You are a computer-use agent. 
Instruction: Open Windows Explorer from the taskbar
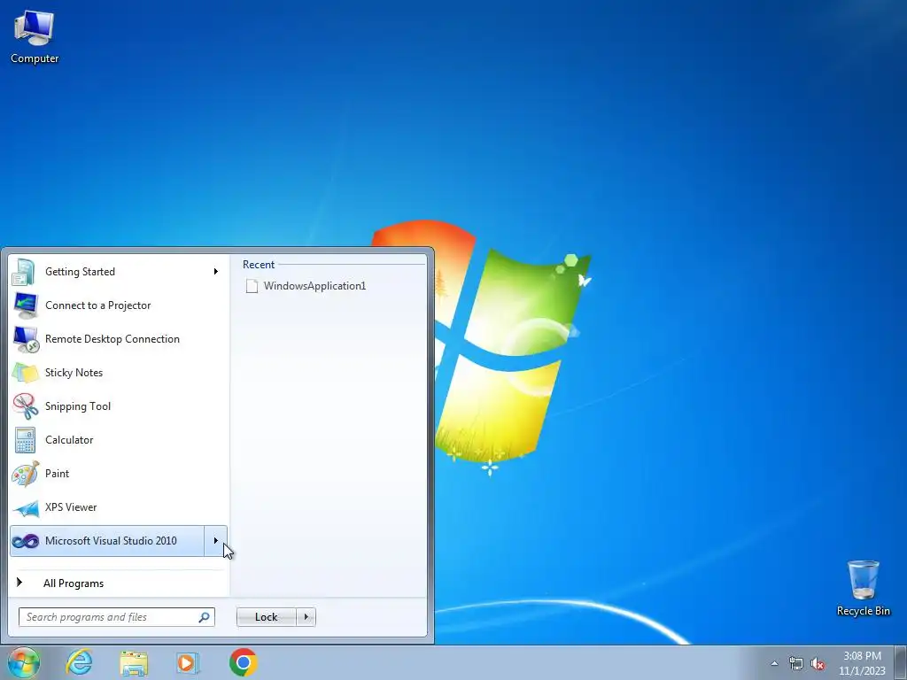click(134, 663)
